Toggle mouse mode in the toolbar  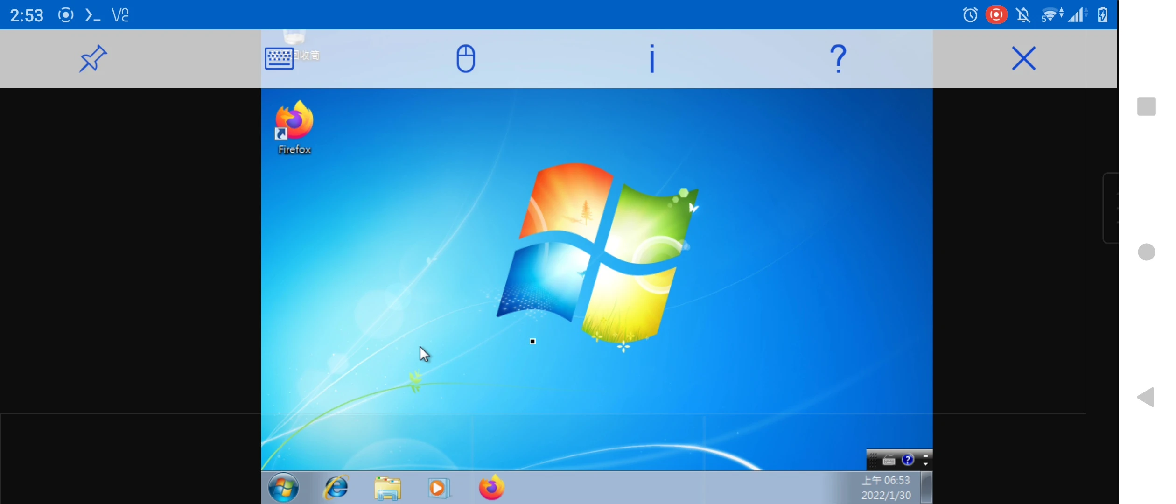pyautogui.click(x=465, y=59)
